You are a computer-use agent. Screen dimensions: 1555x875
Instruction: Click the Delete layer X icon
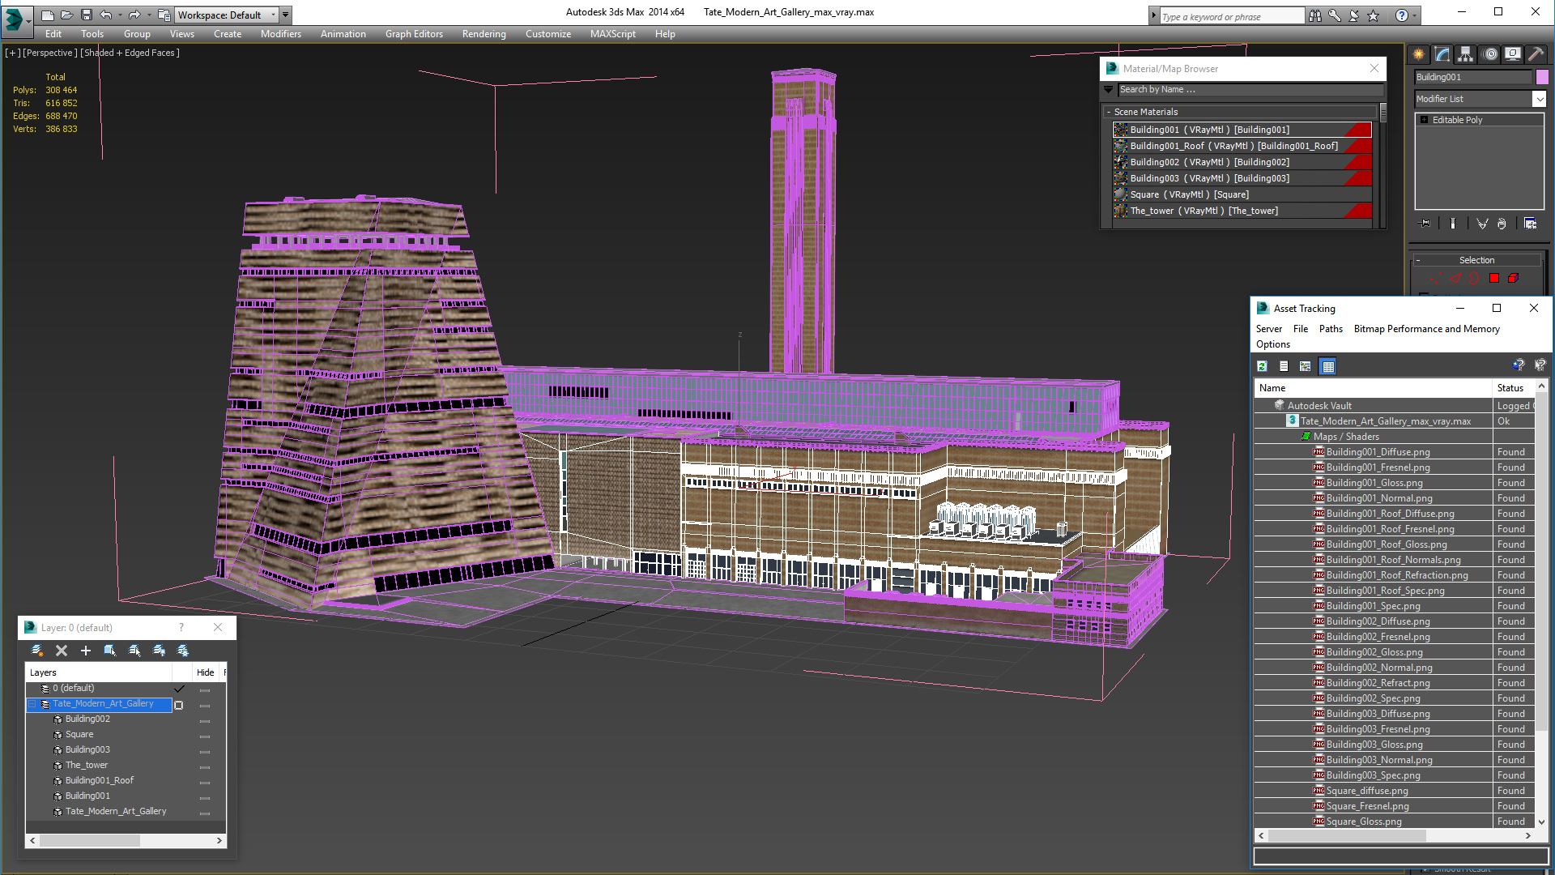pos(62,651)
